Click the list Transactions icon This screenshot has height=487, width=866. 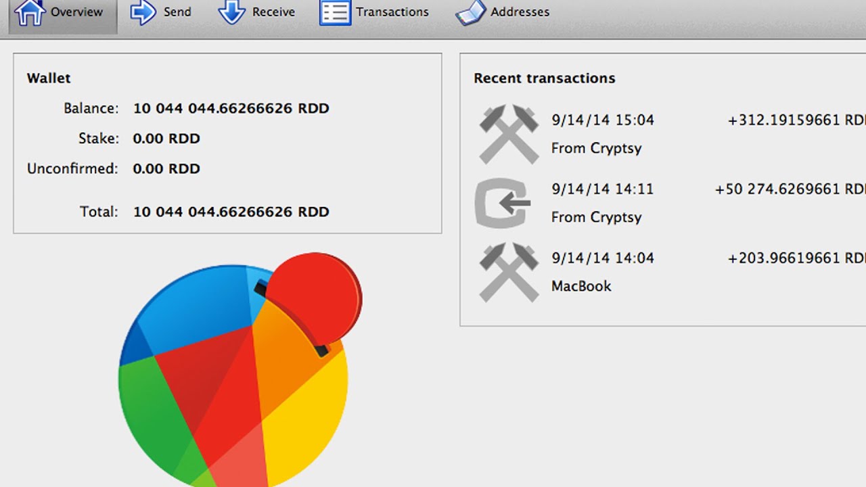pyautogui.click(x=335, y=12)
